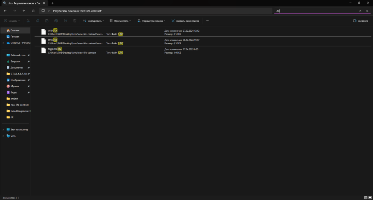Go up one folder level with the Up arrow
This screenshot has height=200, width=373.
click(24, 11)
